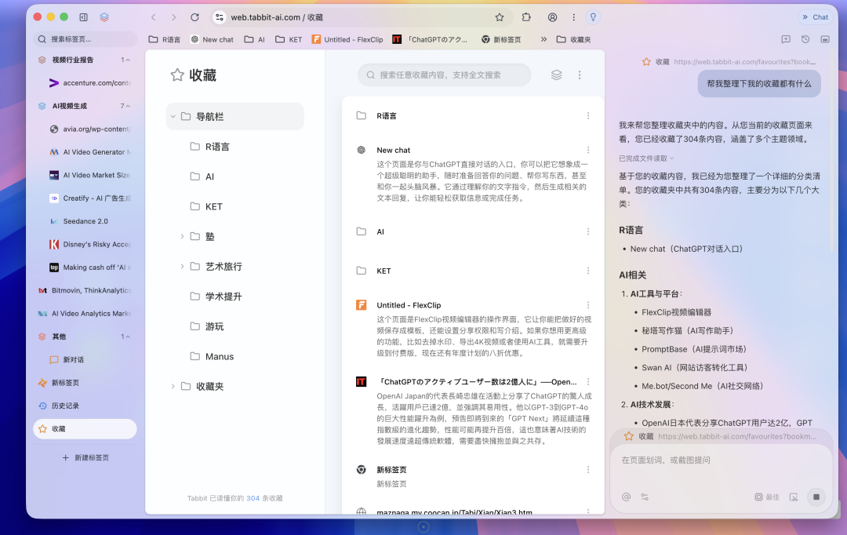Click the chat panel layout icon

click(825, 39)
